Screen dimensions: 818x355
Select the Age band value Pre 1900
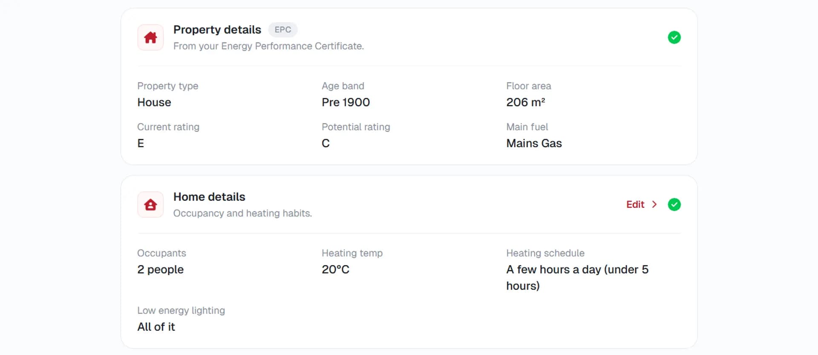(x=346, y=103)
